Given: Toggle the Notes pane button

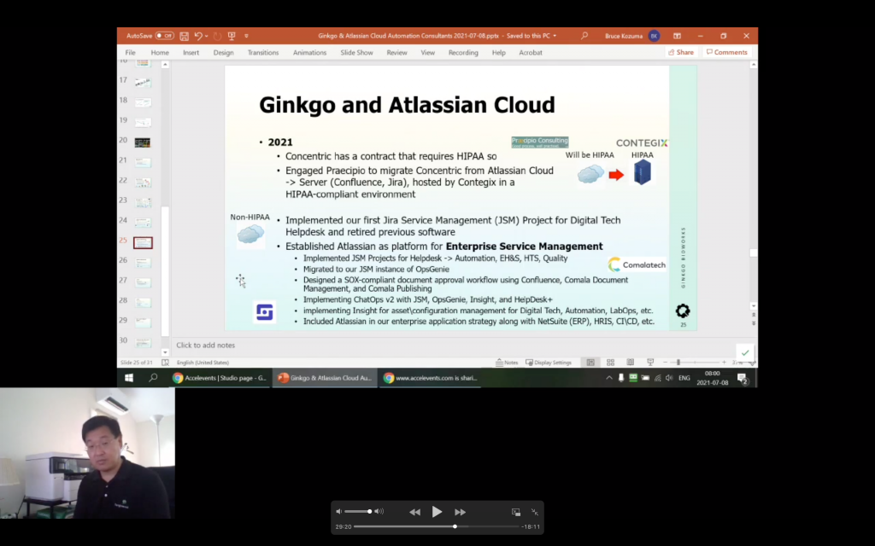Looking at the screenshot, I should click(x=507, y=362).
